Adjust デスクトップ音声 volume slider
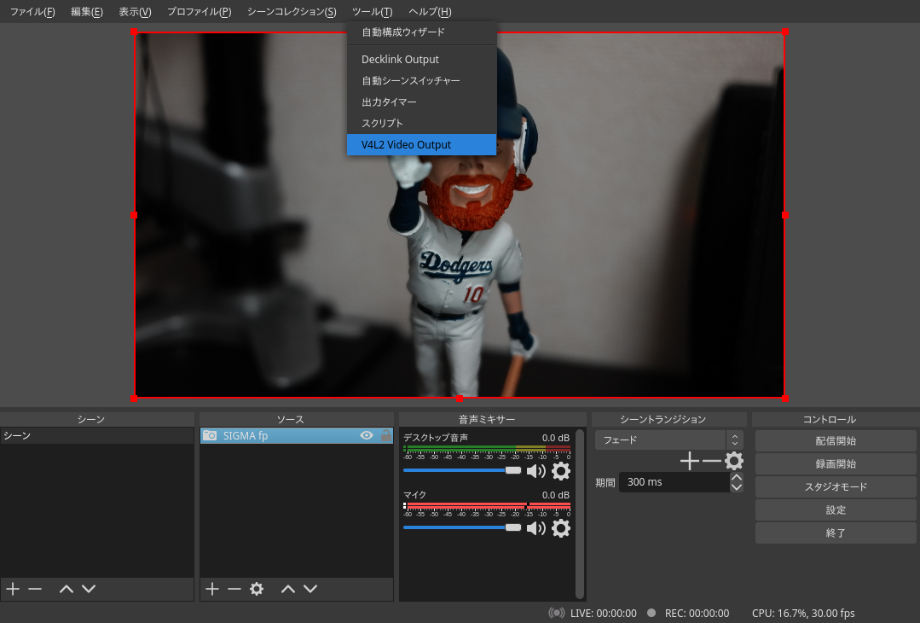 click(462, 470)
